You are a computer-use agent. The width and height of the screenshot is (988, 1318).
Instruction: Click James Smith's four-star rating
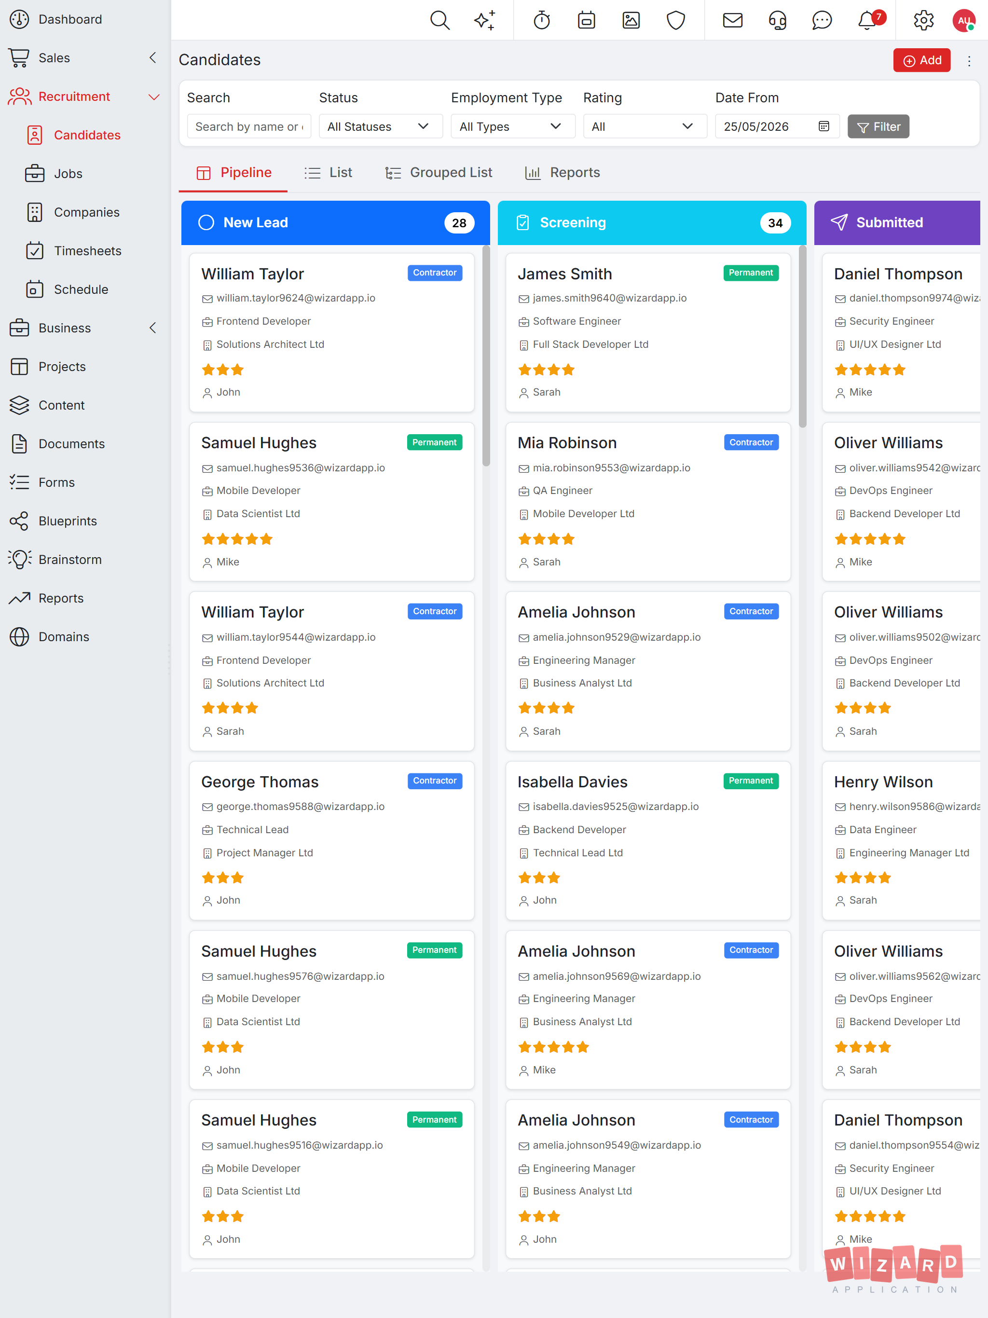tap(547, 370)
